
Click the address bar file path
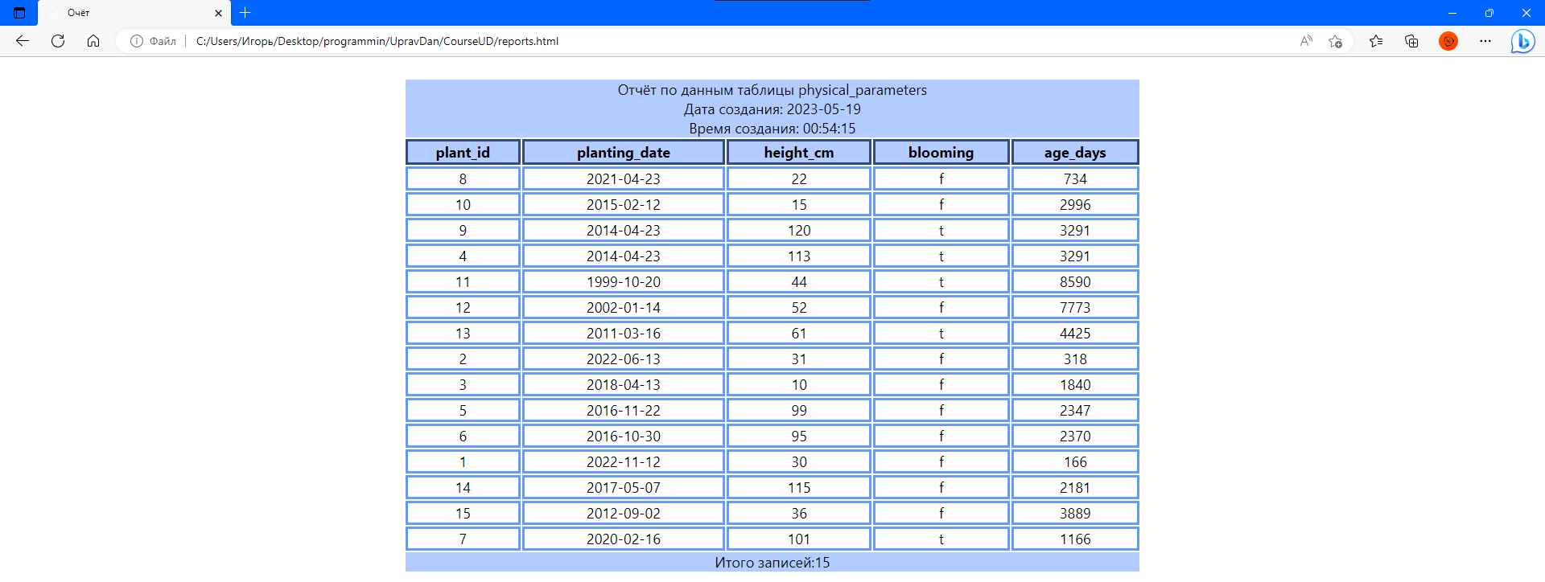tap(377, 41)
